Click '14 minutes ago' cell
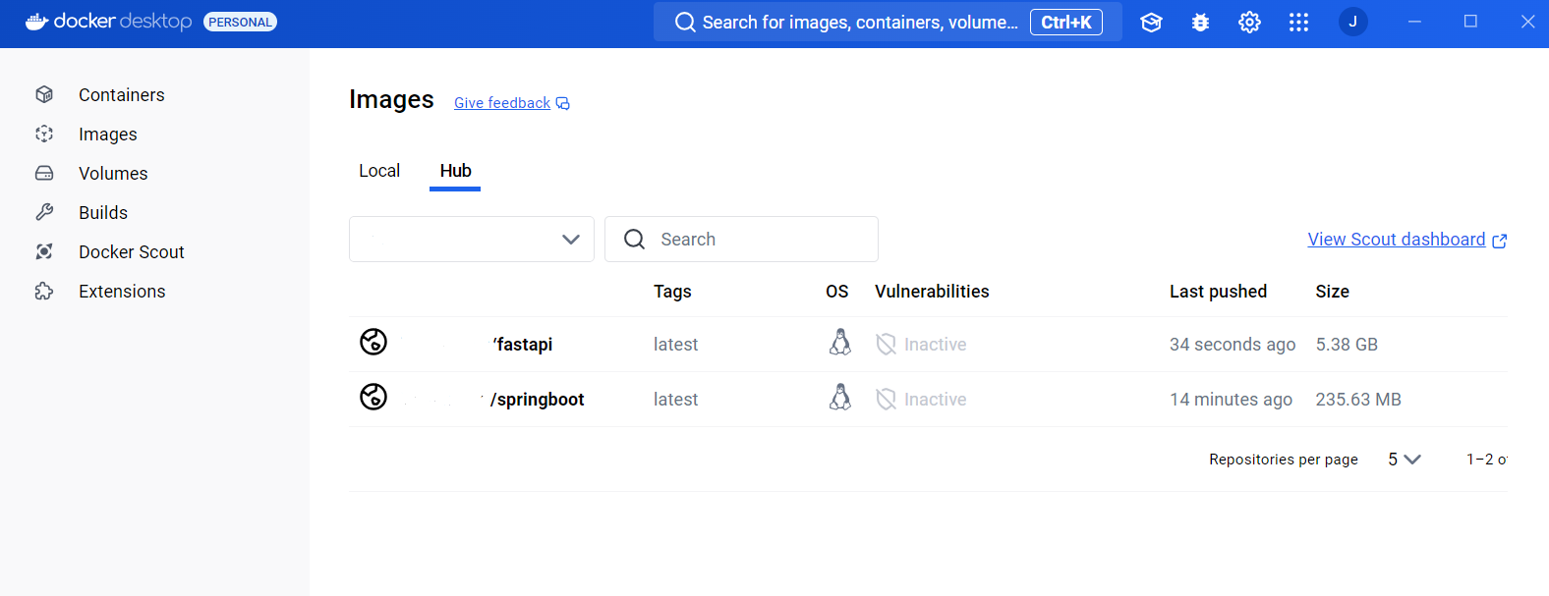 tap(1231, 400)
